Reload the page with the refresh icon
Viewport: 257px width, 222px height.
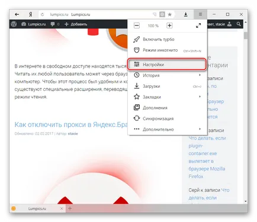pos(42,14)
